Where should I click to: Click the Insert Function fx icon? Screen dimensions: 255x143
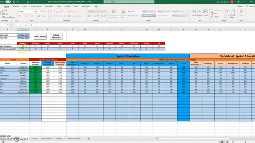click(26, 25)
